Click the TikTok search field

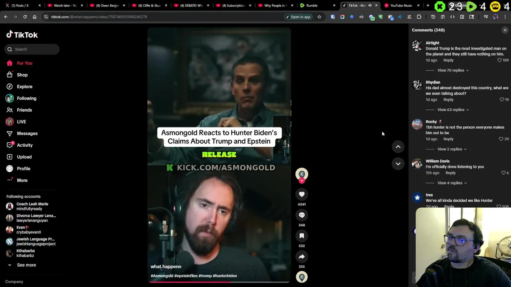point(32,49)
